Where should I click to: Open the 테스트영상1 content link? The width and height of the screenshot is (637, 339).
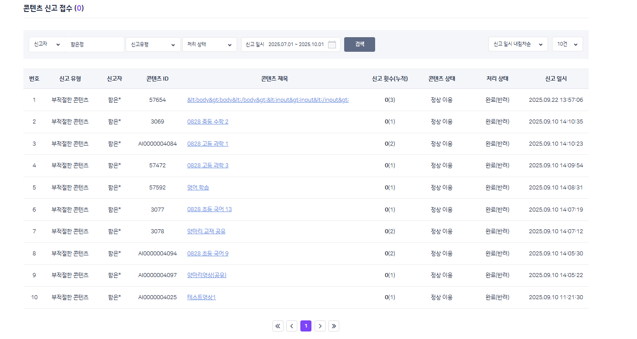[x=201, y=297]
